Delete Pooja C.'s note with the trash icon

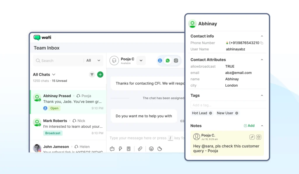[x=259, y=137]
